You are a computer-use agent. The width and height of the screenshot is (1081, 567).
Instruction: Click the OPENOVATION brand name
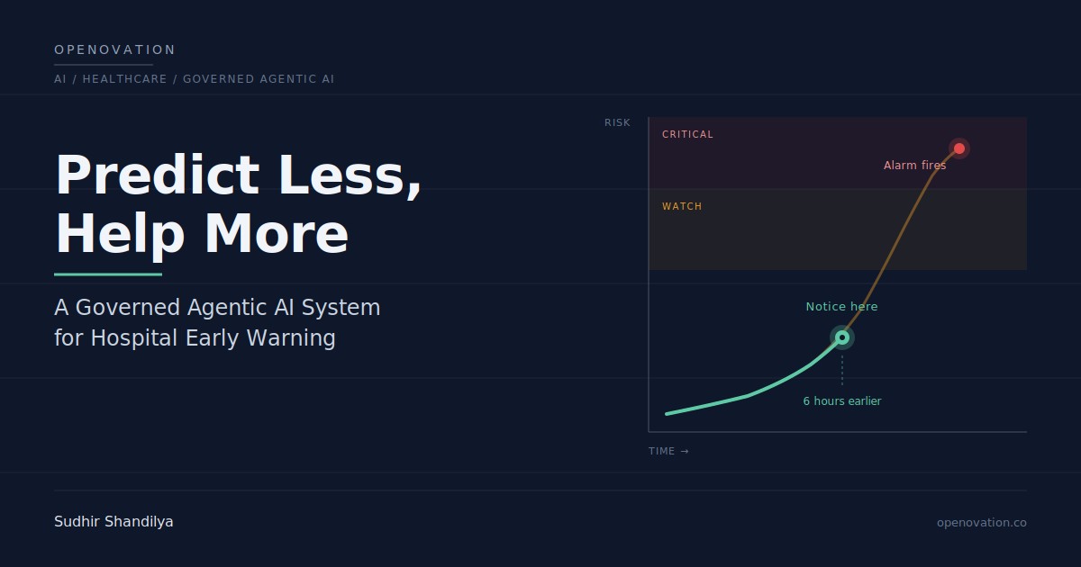point(115,50)
